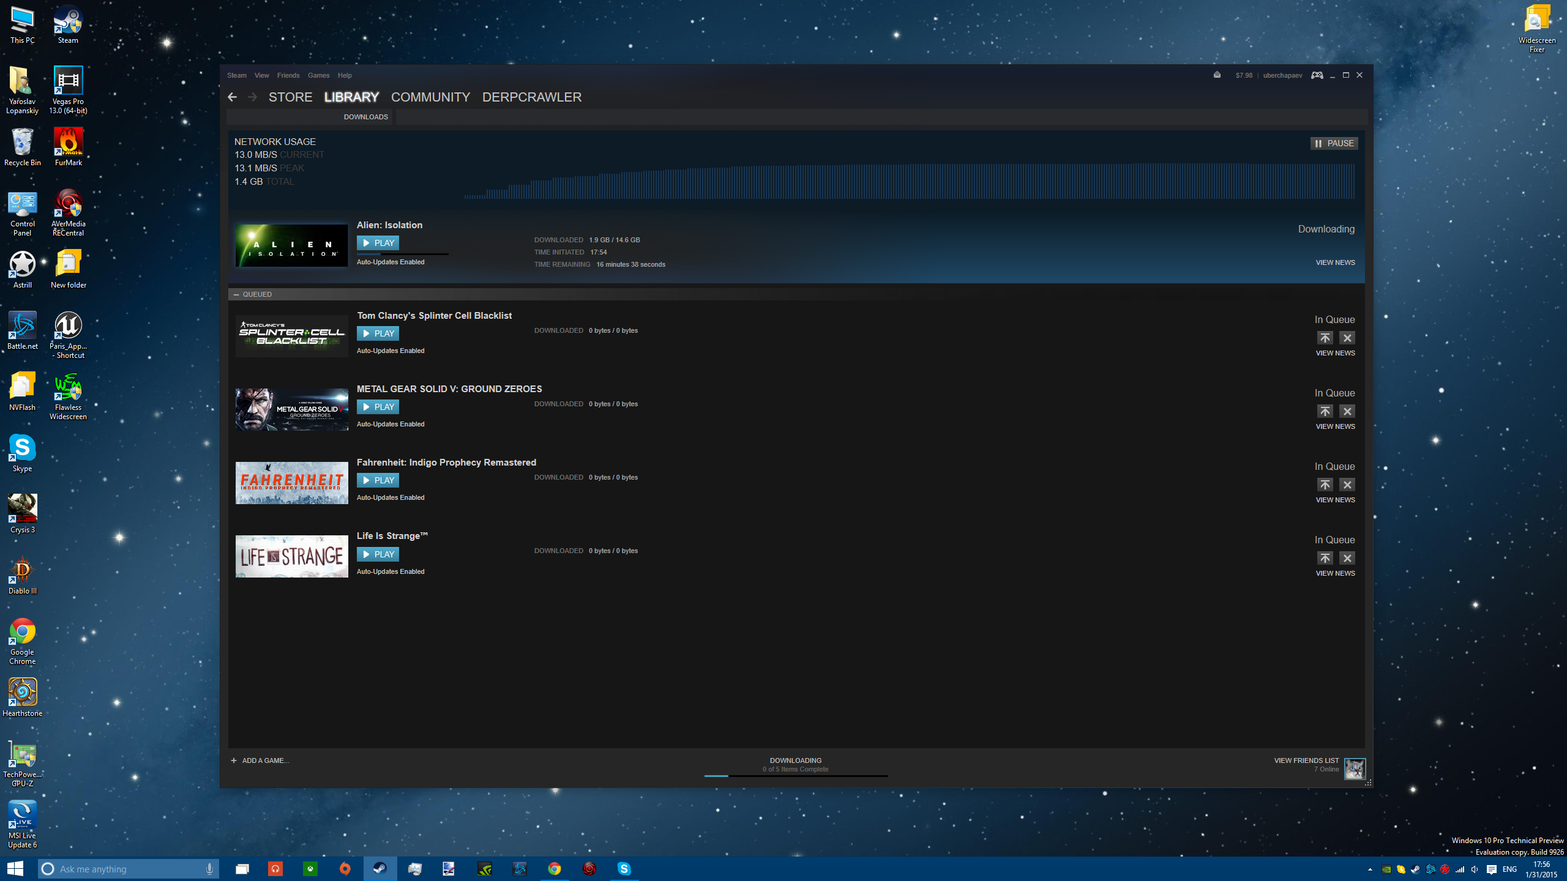Play Tom Clancy's Splinter Cell Blacklist
The height and width of the screenshot is (881, 1567).
(x=378, y=333)
